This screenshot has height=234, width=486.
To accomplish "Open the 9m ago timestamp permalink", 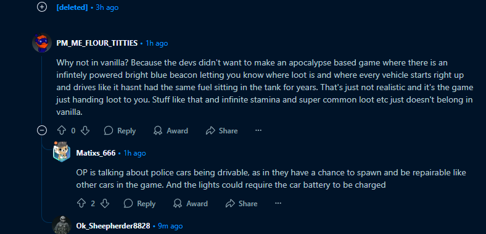I will (x=170, y=226).
